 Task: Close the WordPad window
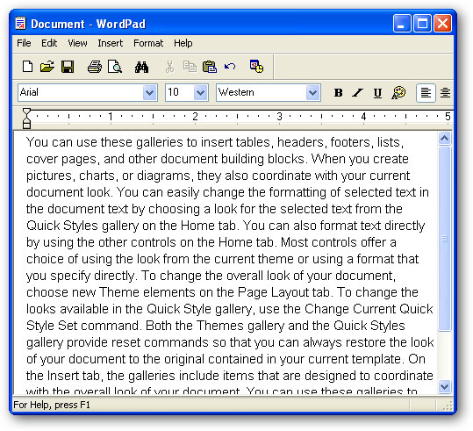point(442,23)
